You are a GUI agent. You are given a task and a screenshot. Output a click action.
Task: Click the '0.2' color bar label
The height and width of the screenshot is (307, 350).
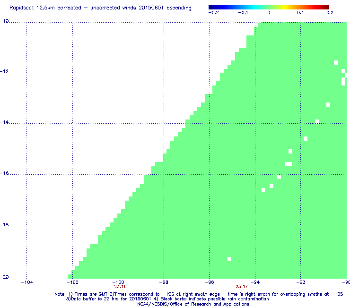coord(330,13)
